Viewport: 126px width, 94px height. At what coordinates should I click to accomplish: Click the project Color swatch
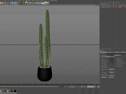[x=110, y=70]
